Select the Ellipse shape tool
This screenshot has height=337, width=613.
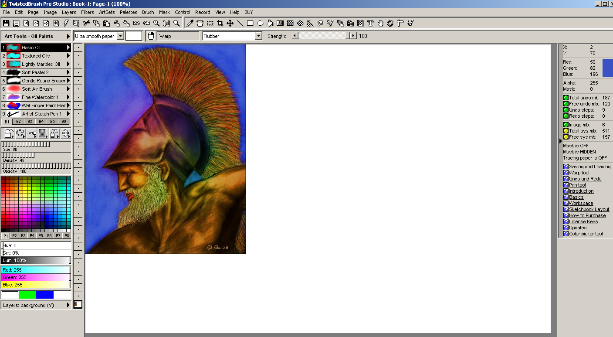pos(260,23)
